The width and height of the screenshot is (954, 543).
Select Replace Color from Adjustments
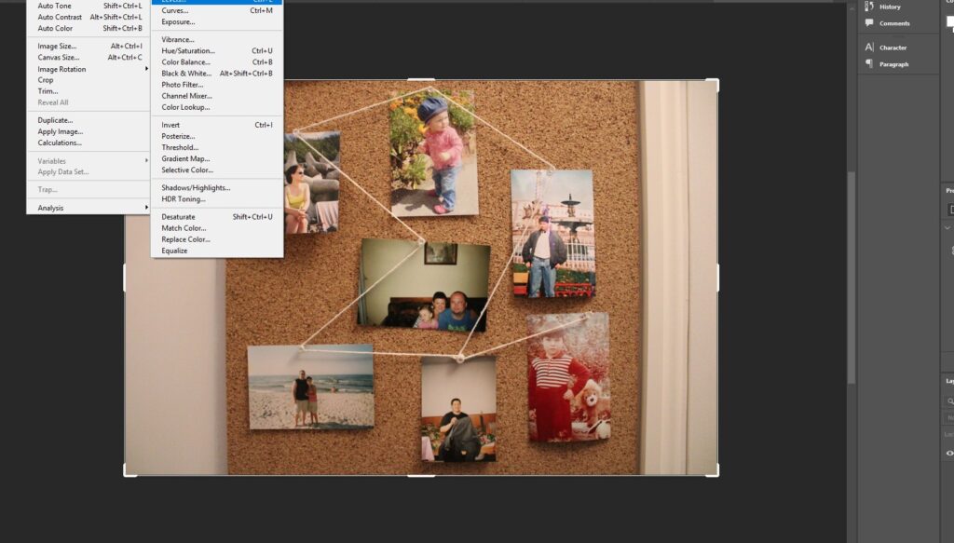click(x=216, y=239)
